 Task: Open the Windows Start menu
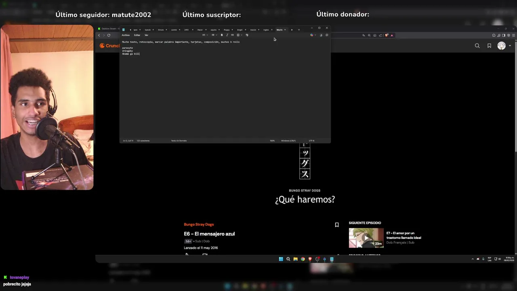[x=281, y=259]
